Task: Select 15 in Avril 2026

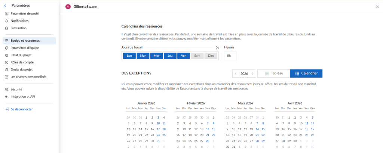Action: click(x=289, y=129)
